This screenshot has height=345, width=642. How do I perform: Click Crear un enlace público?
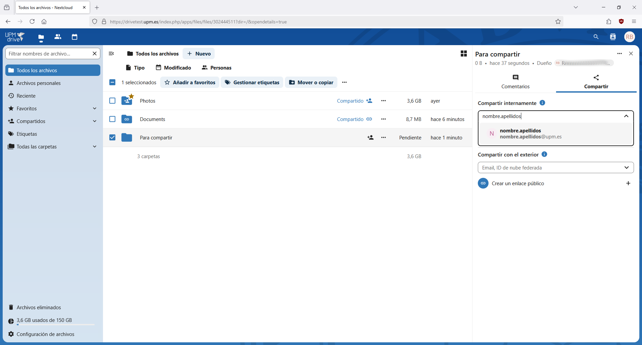point(518,183)
